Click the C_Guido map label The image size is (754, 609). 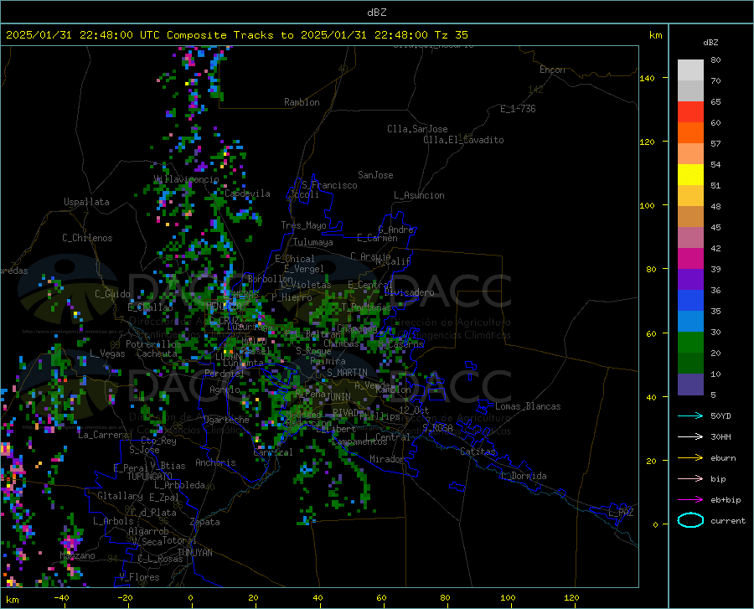click(112, 294)
